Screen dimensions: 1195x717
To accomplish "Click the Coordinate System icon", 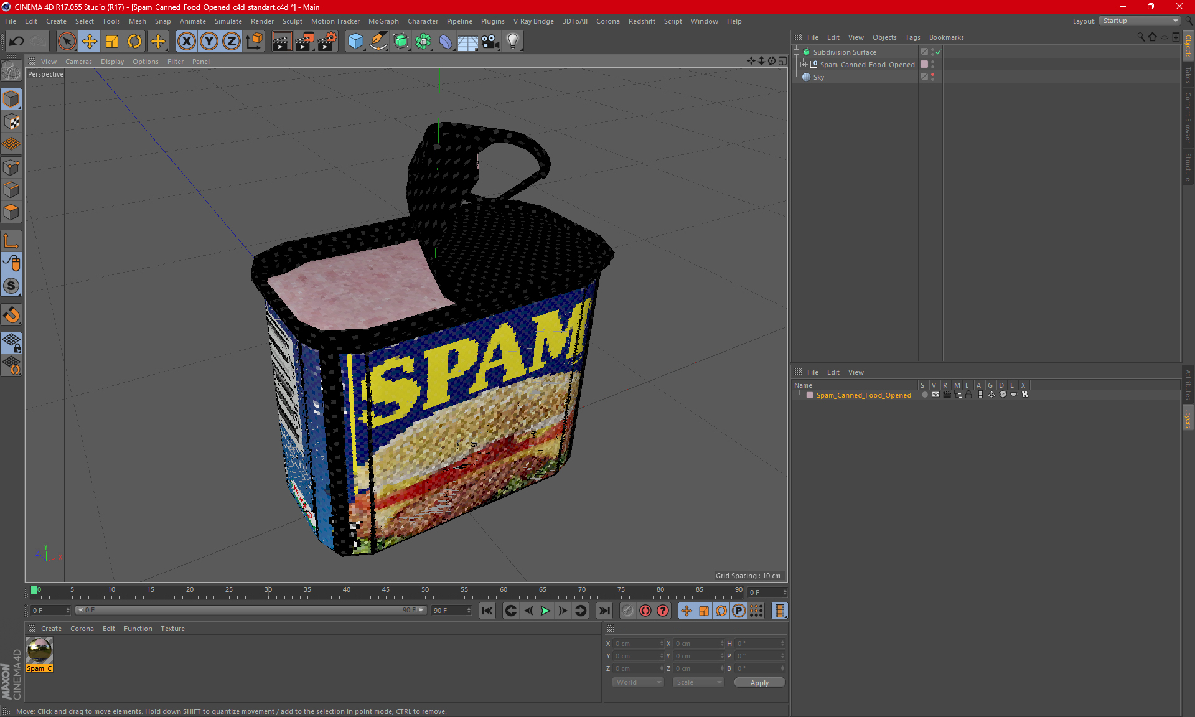I will click(x=254, y=42).
